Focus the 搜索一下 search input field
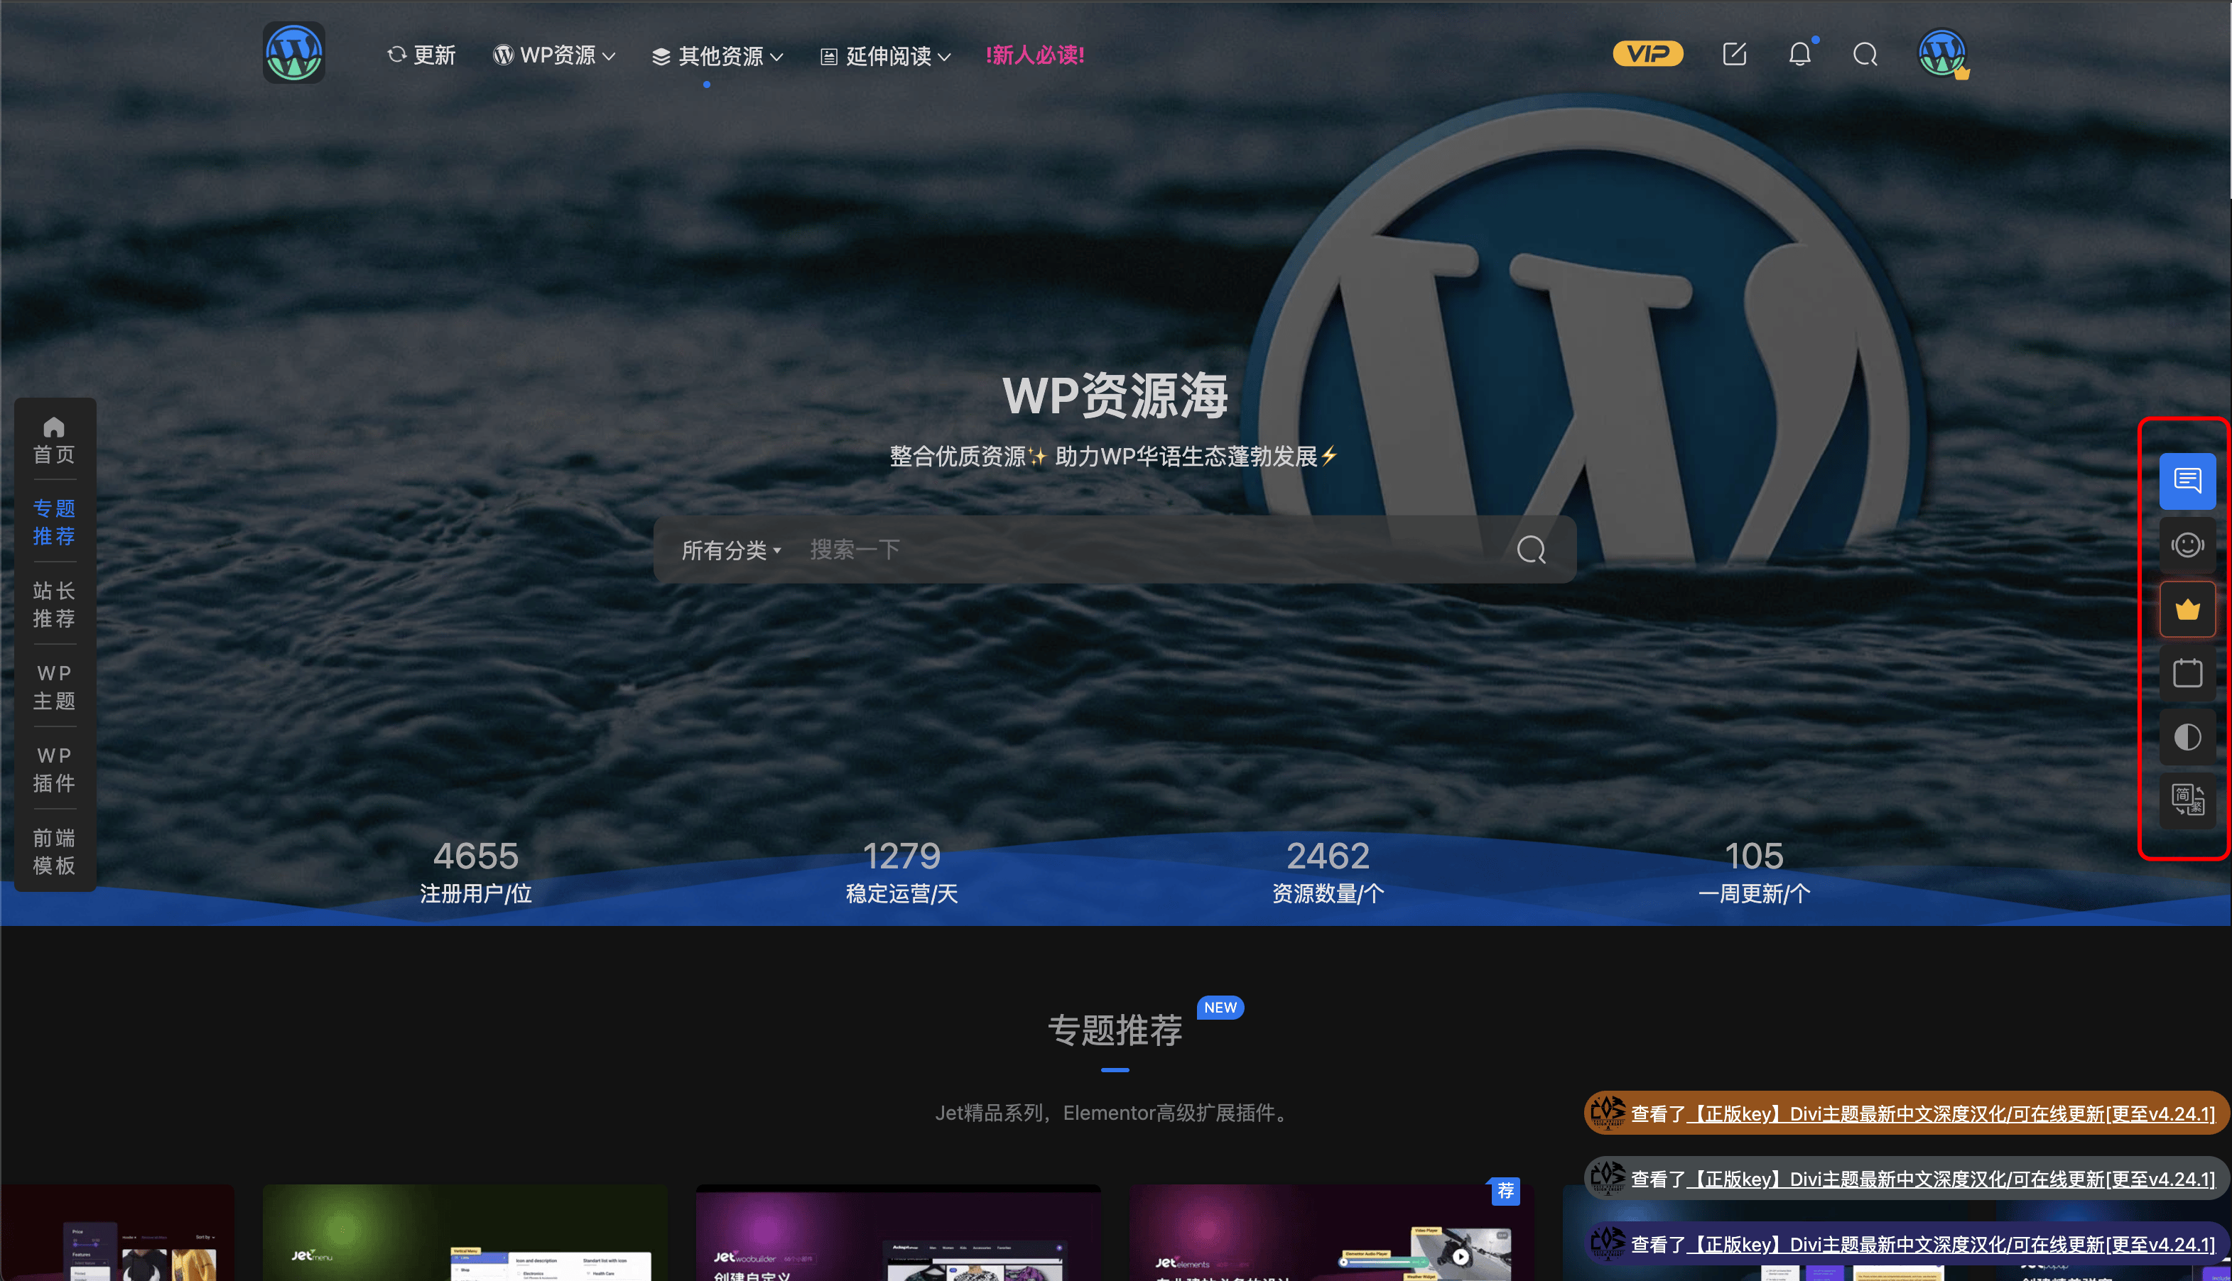The width and height of the screenshot is (2232, 1281). pos(1144,550)
